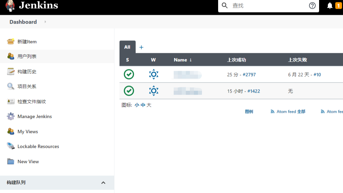Image resolution: width=343 pixels, height=193 pixels.
Task: Open the 项目关系 link
Action: tap(27, 87)
